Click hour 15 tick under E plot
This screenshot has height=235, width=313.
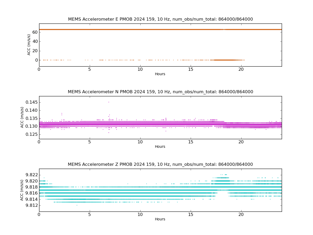(x=191, y=69)
